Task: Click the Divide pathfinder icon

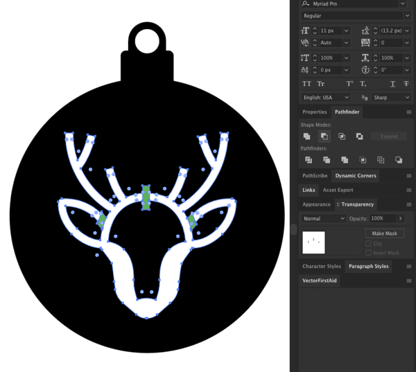Action: (309, 160)
